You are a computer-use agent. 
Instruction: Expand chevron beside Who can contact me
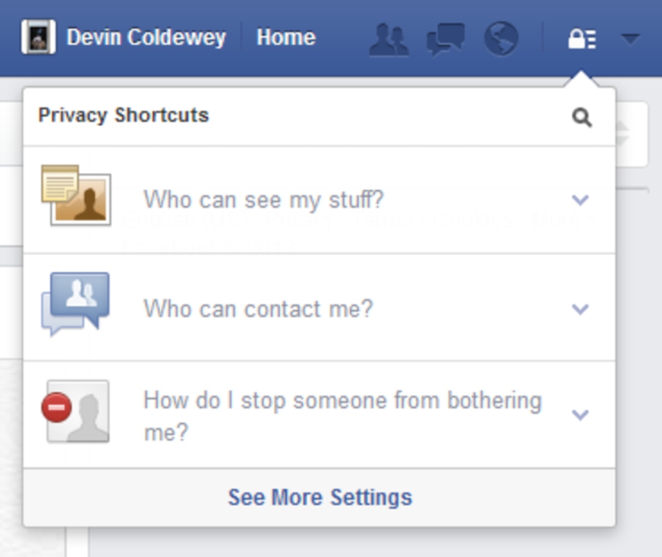(580, 309)
